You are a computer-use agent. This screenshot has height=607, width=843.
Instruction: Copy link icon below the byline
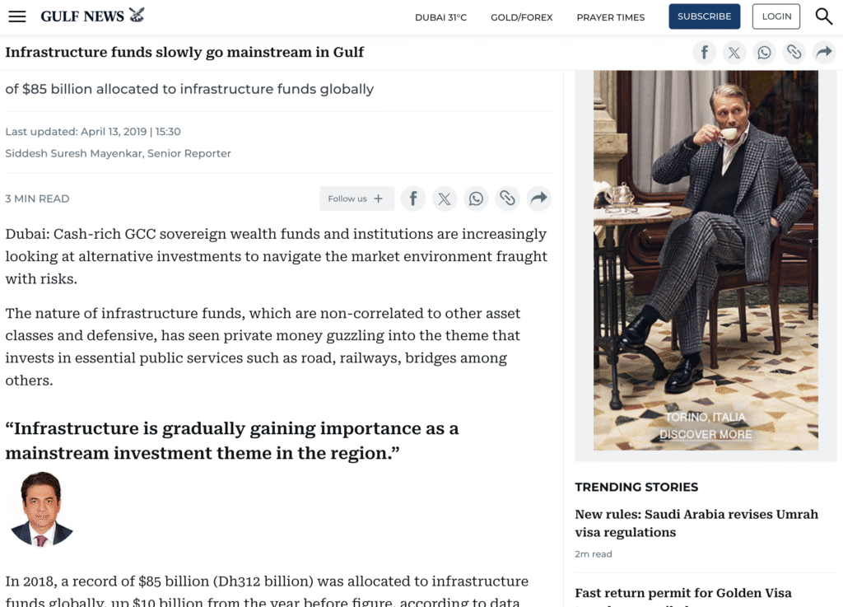pyautogui.click(x=507, y=198)
